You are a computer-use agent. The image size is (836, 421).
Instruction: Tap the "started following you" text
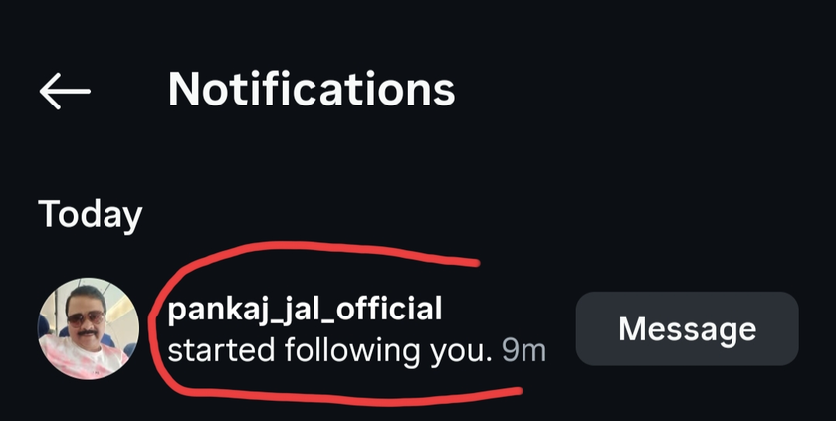(x=329, y=351)
